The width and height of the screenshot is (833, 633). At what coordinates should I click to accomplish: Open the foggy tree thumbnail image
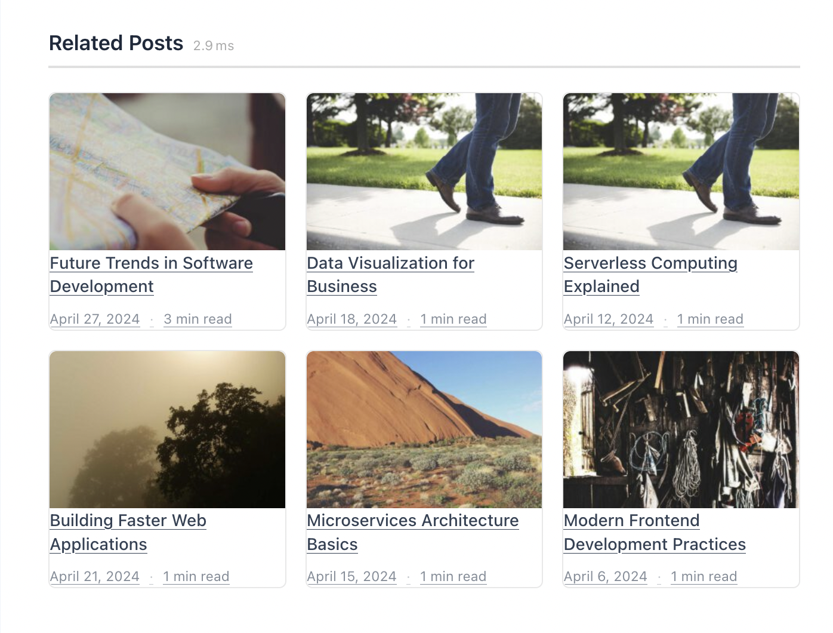point(167,429)
